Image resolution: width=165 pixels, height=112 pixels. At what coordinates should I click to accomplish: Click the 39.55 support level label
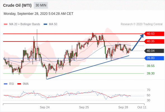[151, 66]
